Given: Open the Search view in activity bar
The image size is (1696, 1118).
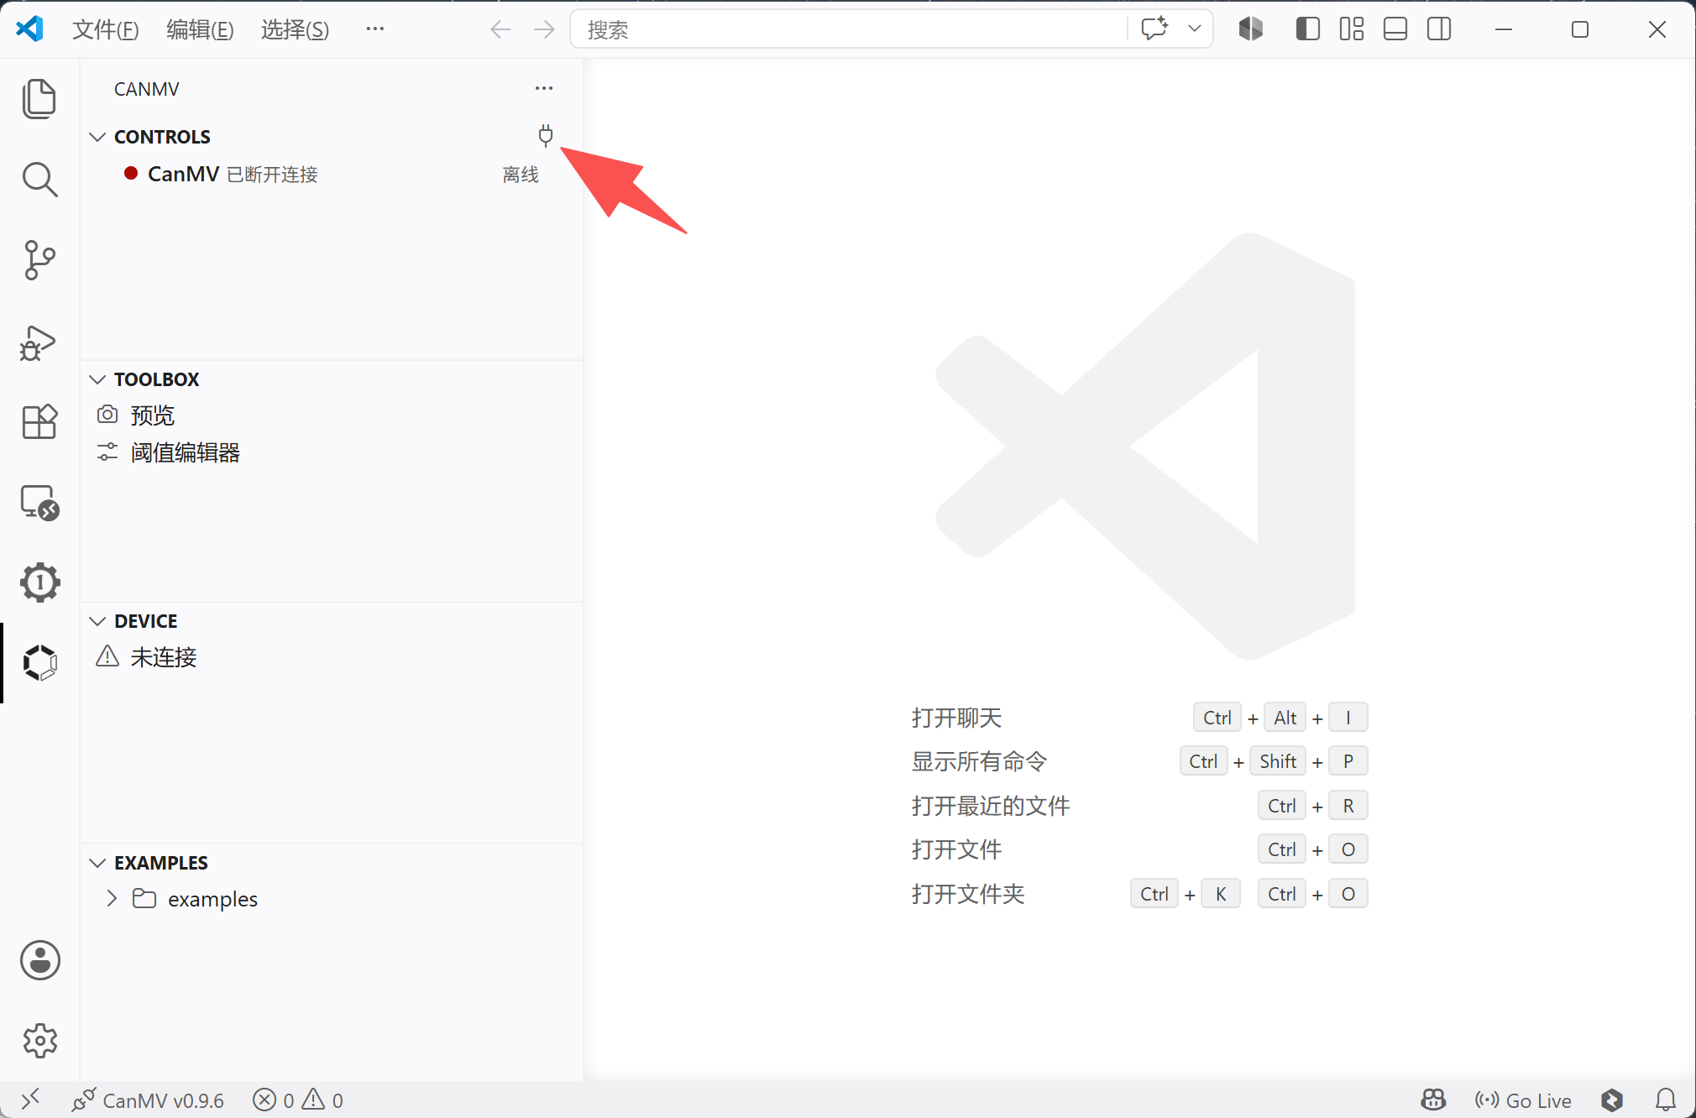Looking at the screenshot, I should (x=39, y=180).
